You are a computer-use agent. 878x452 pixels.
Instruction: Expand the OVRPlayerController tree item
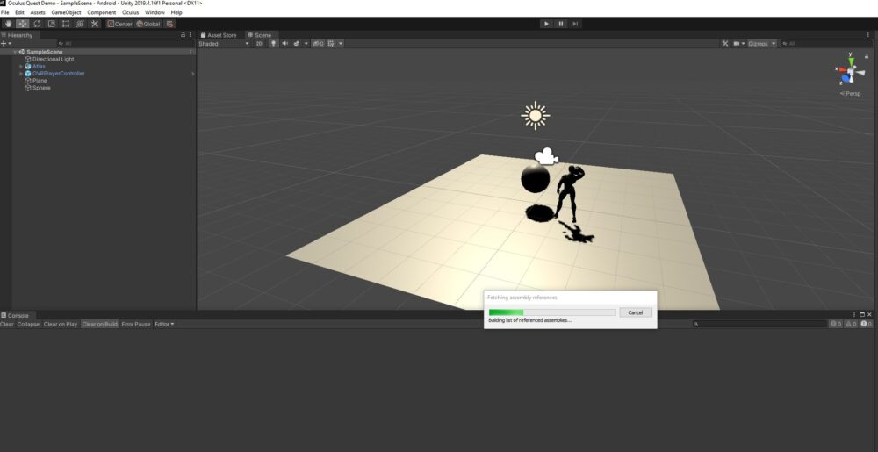(21, 74)
